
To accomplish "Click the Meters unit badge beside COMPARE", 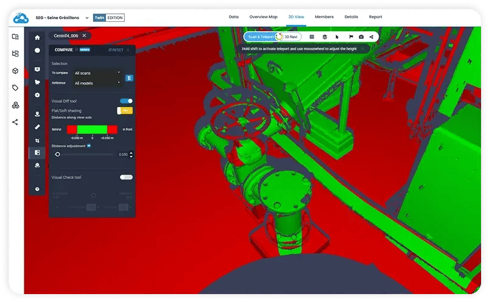I will 85,49.
